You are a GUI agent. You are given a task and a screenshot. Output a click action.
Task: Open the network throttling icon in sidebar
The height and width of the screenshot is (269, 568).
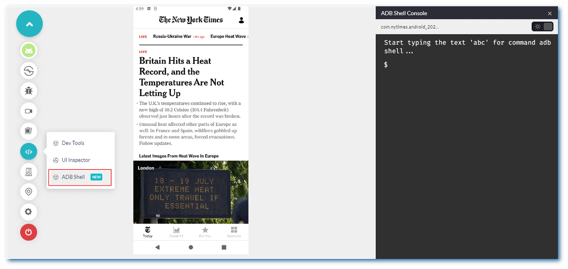click(x=29, y=71)
